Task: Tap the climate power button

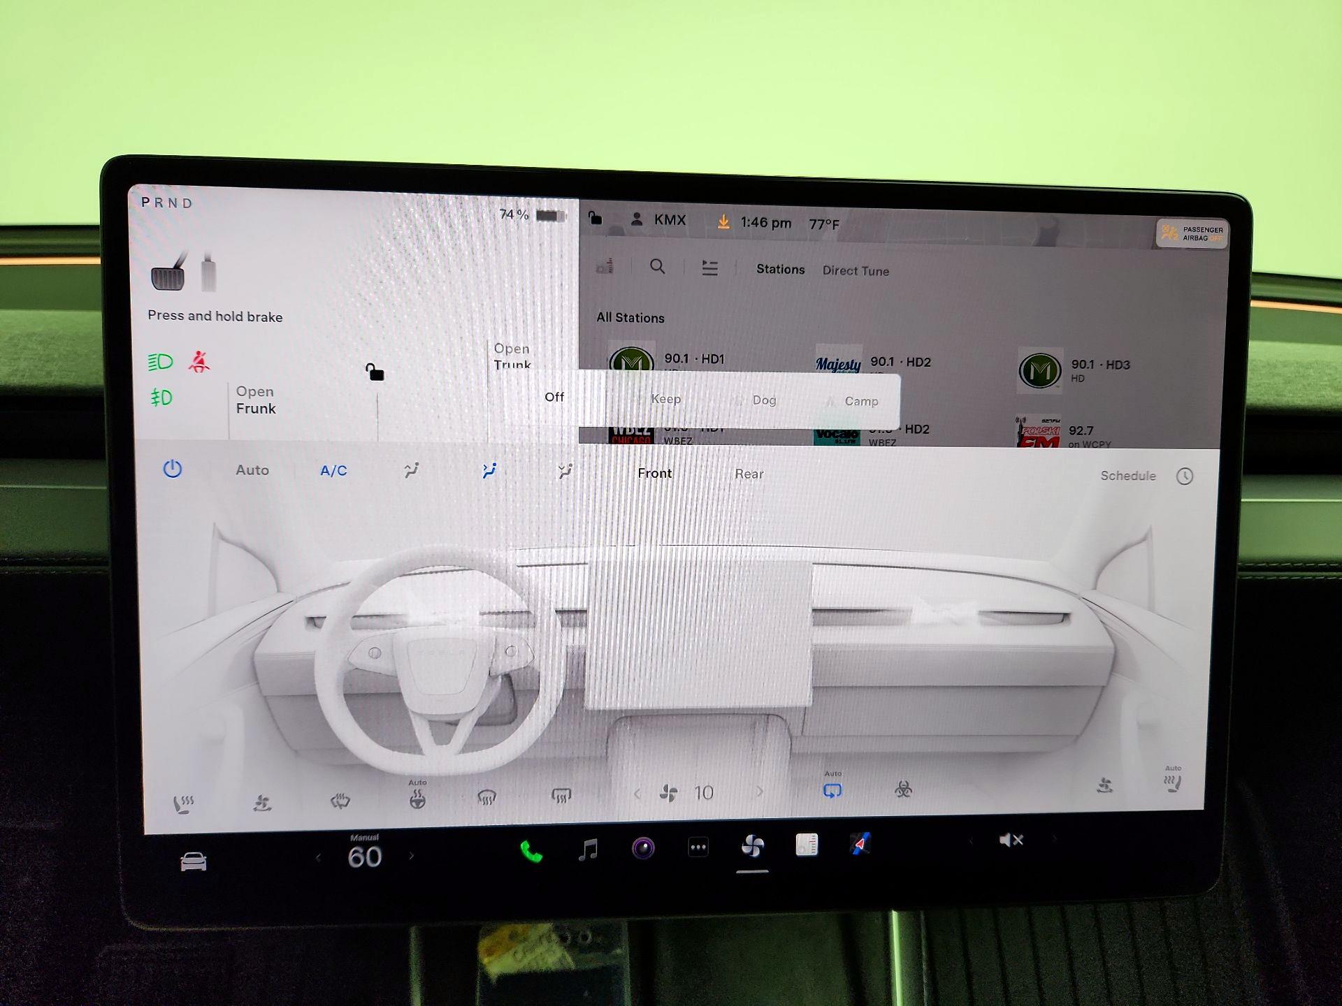Action: [x=173, y=469]
